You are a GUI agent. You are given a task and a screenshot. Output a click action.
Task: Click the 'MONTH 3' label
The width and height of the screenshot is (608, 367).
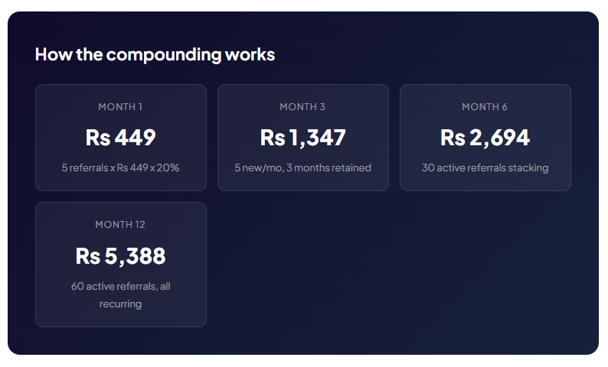[302, 107]
